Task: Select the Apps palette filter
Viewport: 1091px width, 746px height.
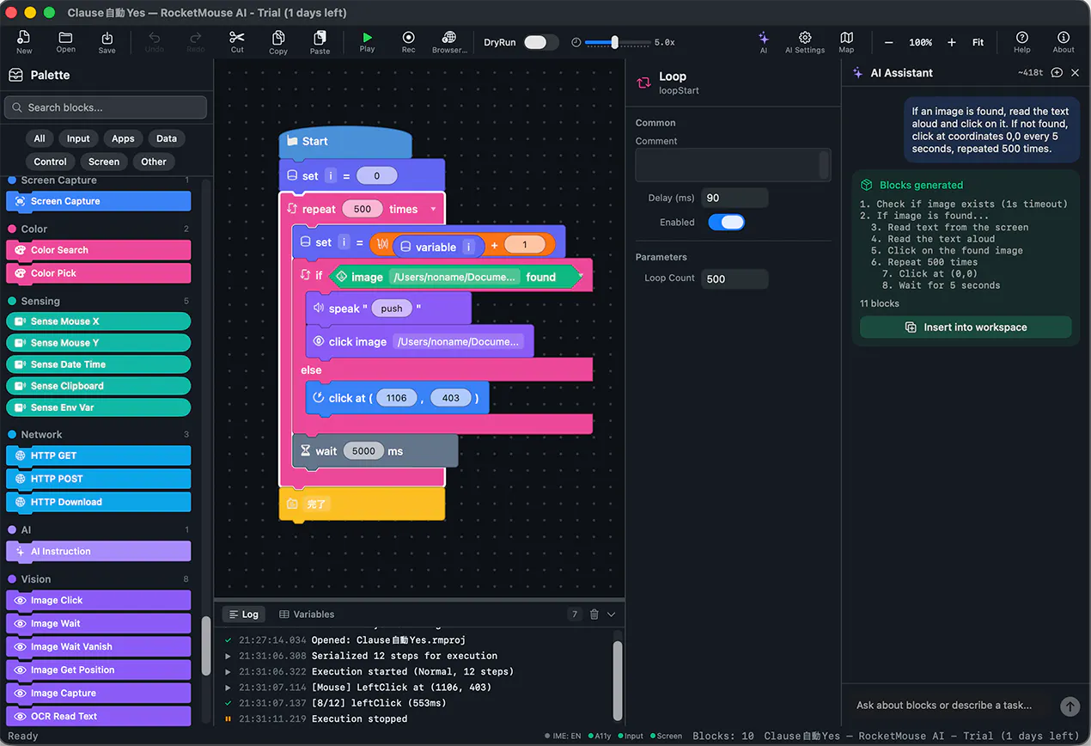Action: (x=123, y=138)
